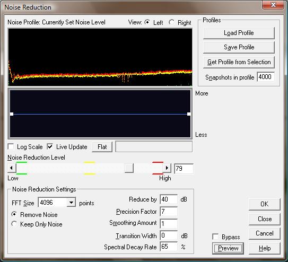This screenshot has width=288, height=262.
Task: Click the Preview button
Action: point(228,248)
